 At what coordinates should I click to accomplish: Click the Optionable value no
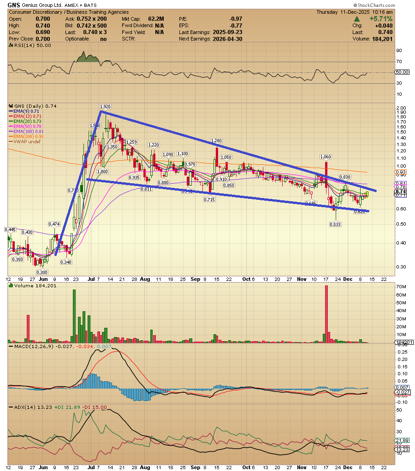(x=104, y=39)
